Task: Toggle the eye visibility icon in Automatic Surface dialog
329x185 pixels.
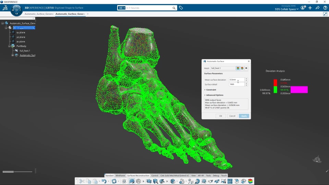Action: click(x=246, y=68)
